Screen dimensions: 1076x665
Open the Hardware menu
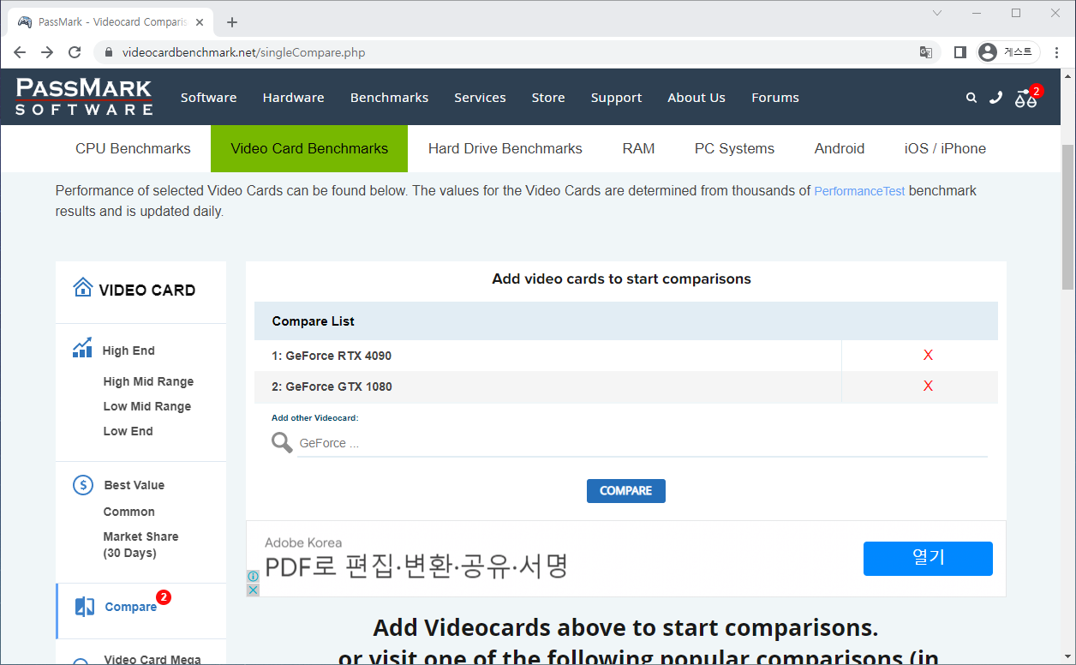(294, 98)
